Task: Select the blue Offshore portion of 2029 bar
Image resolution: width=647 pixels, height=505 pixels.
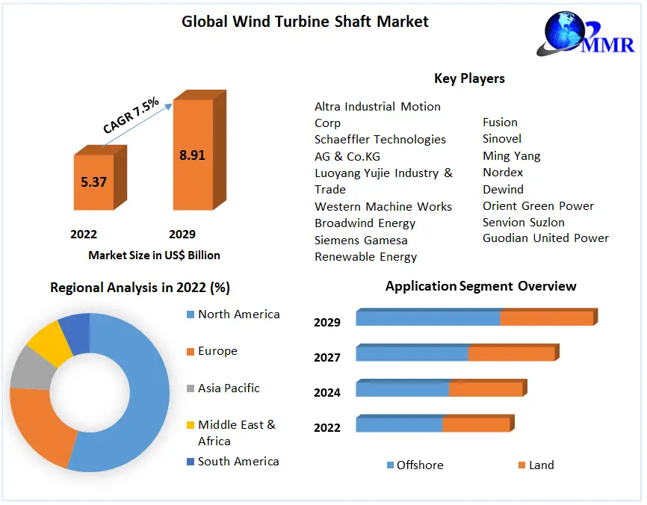Action: [x=427, y=318]
